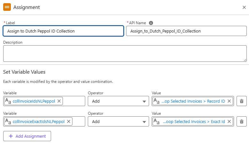Screen dimensions: 249x152
Task: Click the description resize handle corner
Action: click(x=245, y=60)
